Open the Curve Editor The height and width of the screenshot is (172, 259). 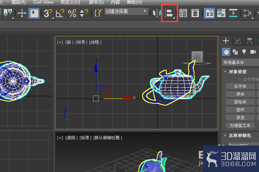point(221,13)
